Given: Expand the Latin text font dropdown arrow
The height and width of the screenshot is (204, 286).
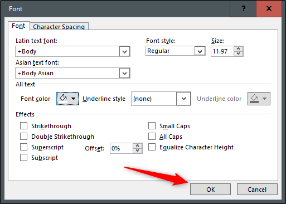Looking at the screenshot, I should [x=124, y=51].
